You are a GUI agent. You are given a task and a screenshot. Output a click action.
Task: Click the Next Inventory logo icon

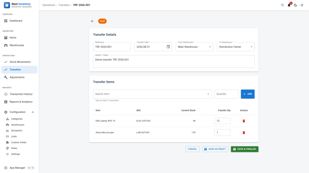click(7, 5)
